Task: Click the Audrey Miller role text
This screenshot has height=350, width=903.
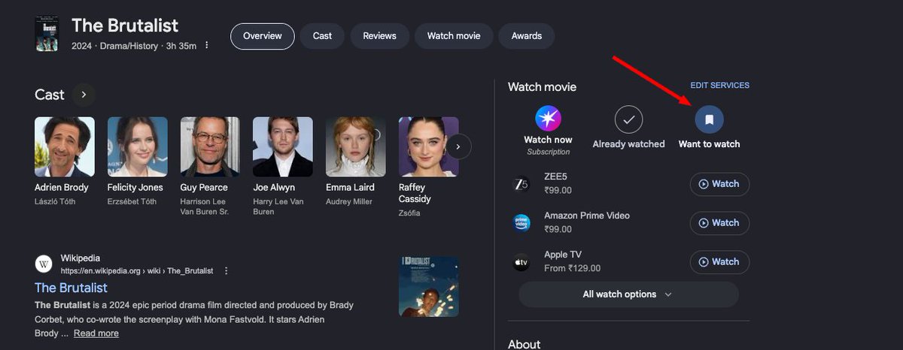Action: coord(351,201)
